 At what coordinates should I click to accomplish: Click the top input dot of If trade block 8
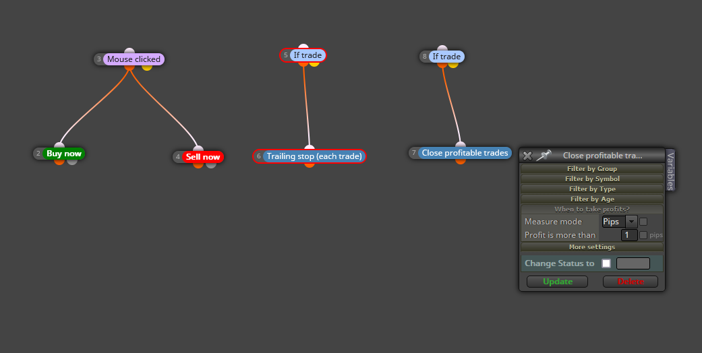[x=442, y=48]
